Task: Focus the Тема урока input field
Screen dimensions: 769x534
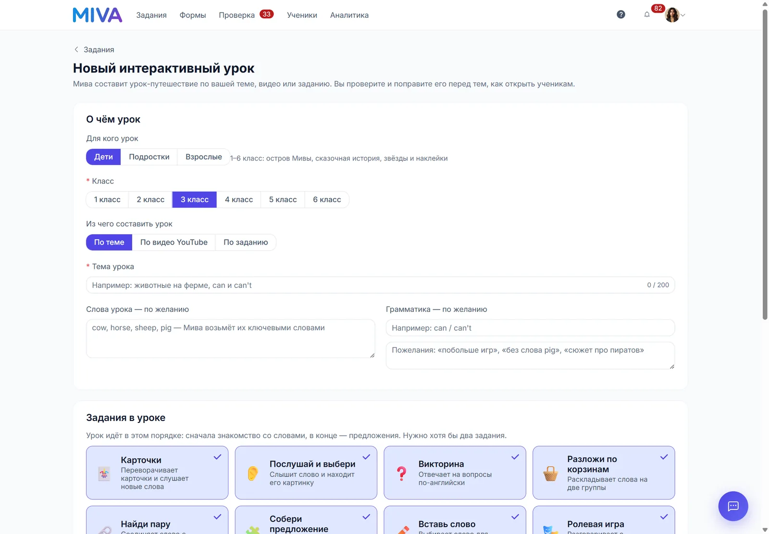Action: pos(381,285)
